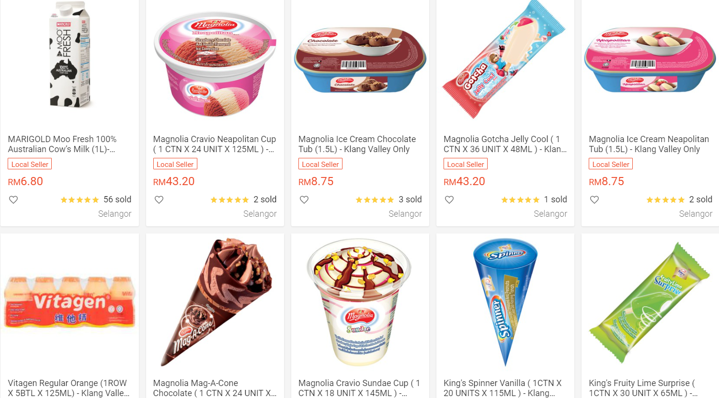
Task: Open Magnolia Ice Cream Chocolate Tub title
Action: point(357,144)
